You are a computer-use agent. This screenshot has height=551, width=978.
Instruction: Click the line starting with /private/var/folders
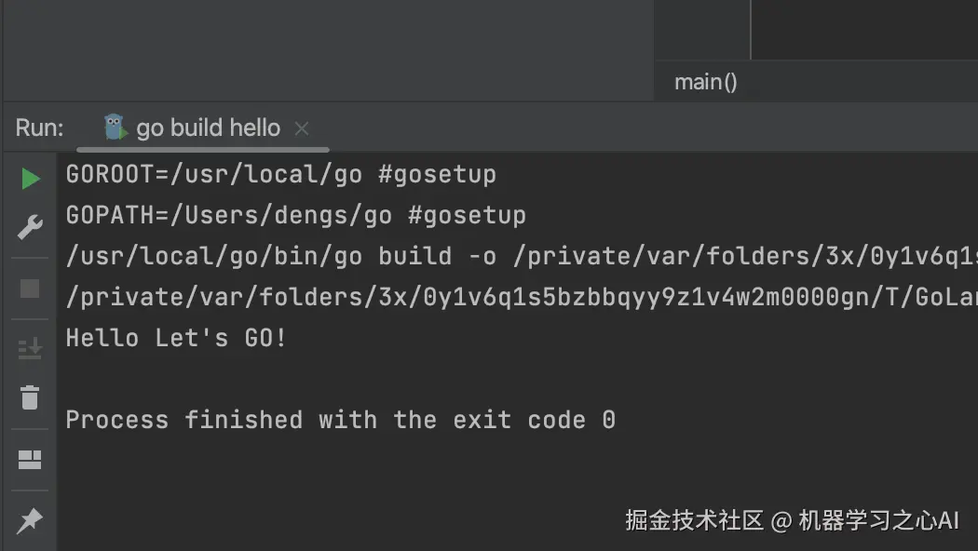click(x=522, y=297)
